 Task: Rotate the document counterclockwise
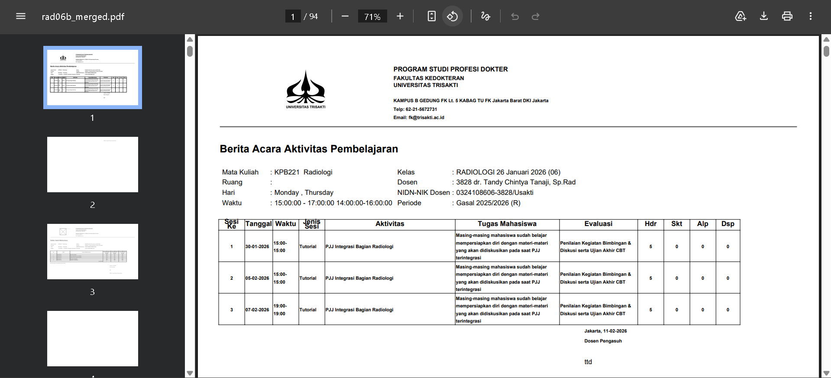coord(452,16)
